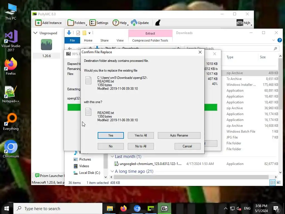285x214 pixels.
Task: Select No to All in replace dialog
Action: point(141,146)
